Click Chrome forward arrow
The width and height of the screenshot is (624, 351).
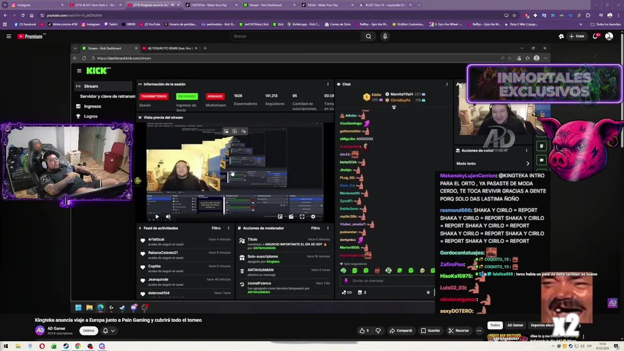click(14, 15)
